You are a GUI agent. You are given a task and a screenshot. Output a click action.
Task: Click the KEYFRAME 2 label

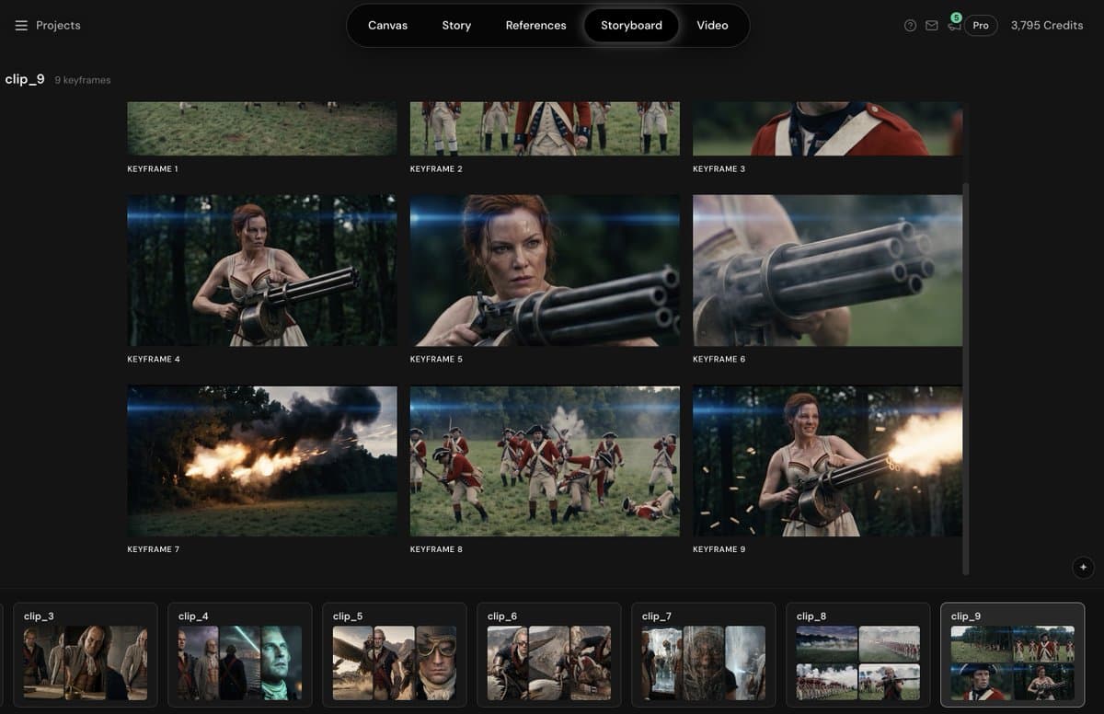click(436, 169)
